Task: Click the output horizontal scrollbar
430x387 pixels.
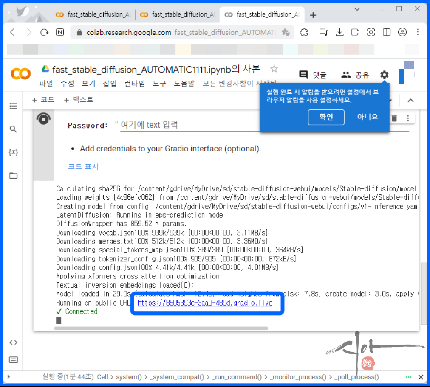Action: point(161,328)
